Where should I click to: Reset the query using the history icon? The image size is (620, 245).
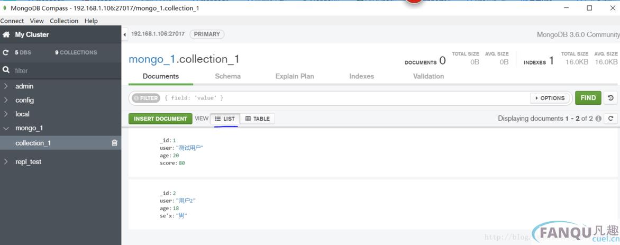tap(610, 98)
